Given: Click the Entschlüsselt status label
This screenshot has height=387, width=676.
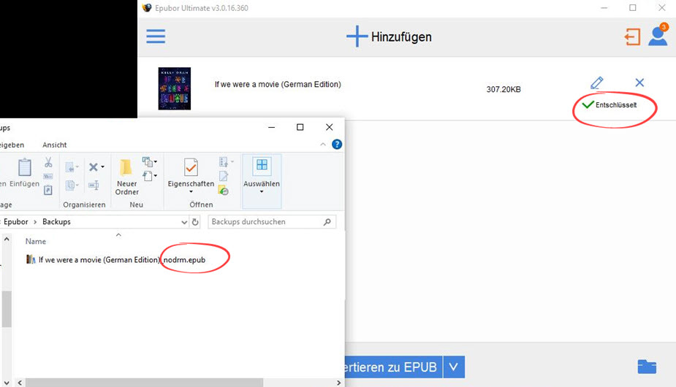Looking at the screenshot, I should pos(615,104).
